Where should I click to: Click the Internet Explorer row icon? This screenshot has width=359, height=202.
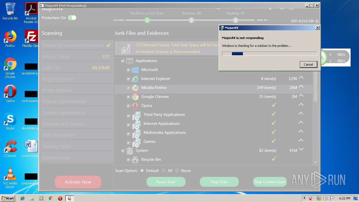(135, 79)
